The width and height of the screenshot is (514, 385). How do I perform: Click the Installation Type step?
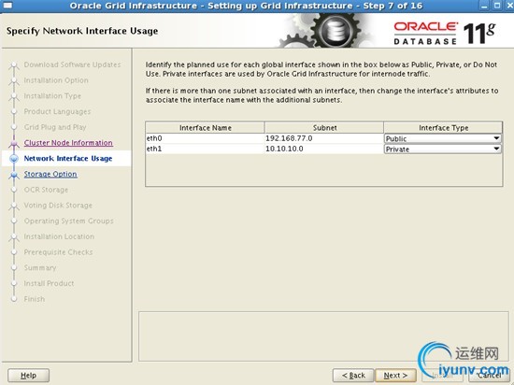[52, 96]
